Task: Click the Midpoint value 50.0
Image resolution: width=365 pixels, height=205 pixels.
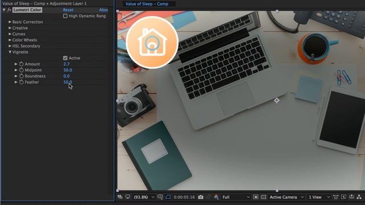Action: coord(68,70)
